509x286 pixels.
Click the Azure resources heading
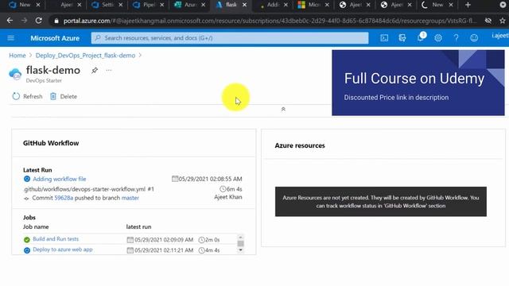300,145
